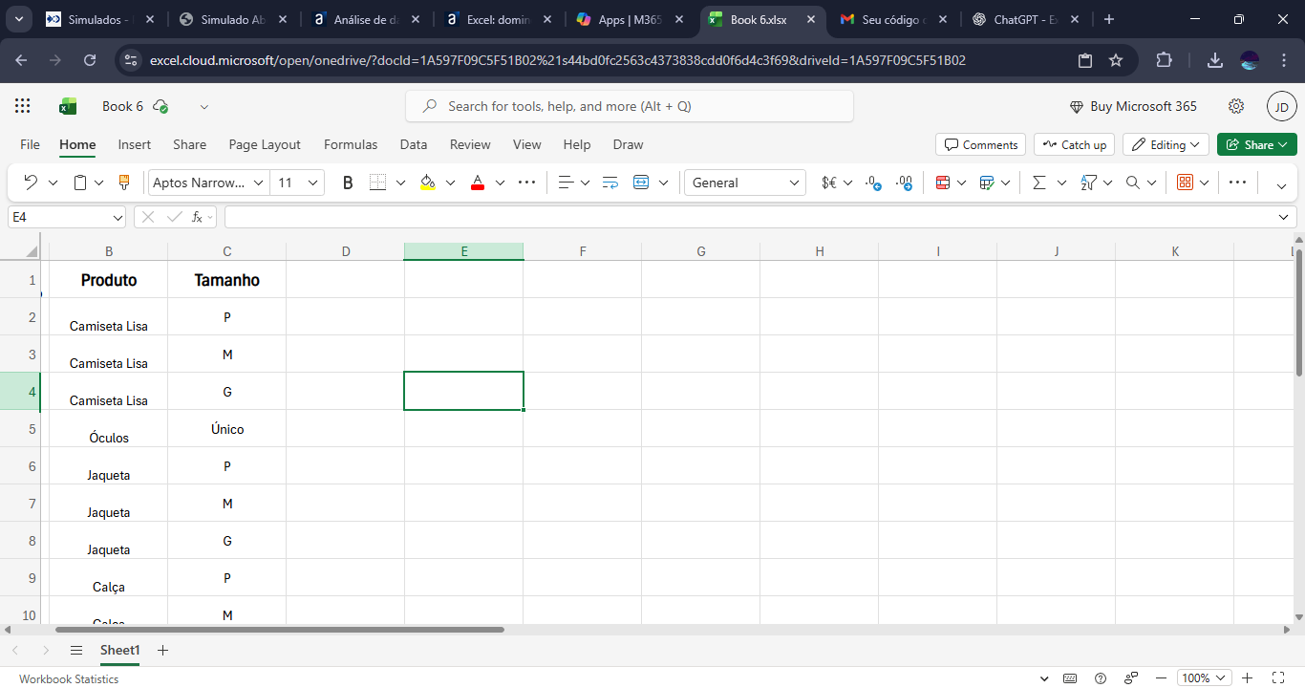Open the Data tab

[x=414, y=144]
